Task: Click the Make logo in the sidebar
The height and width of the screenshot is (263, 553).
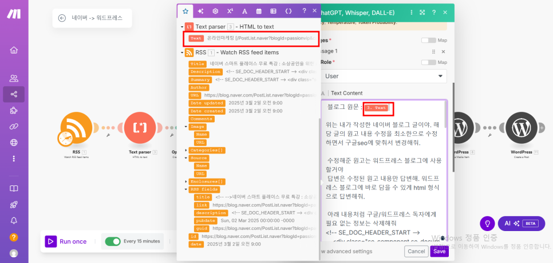Action: click(14, 14)
